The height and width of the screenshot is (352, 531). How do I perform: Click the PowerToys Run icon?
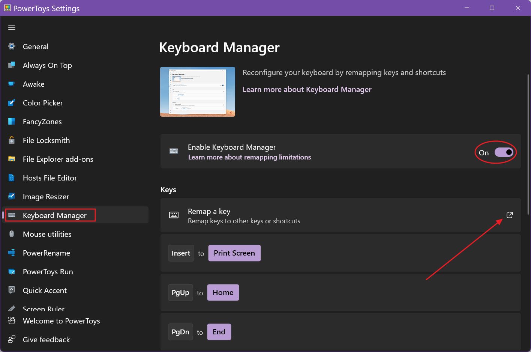[12, 272]
